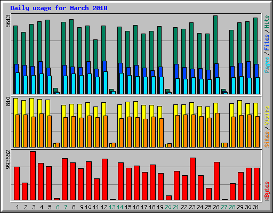Click day label 3 on the axis
This screenshot has width=273, height=213.
tap(34, 207)
